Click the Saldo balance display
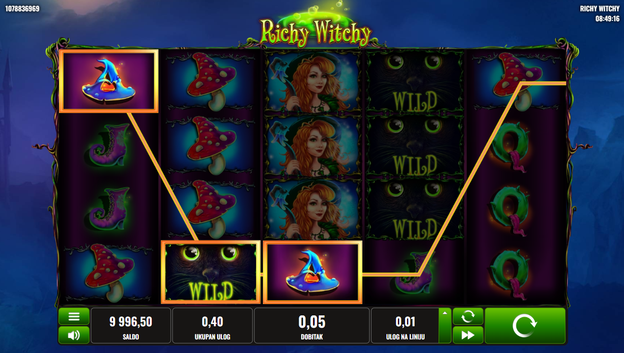The height and width of the screenshot is (353, 624). pos(131,326)
